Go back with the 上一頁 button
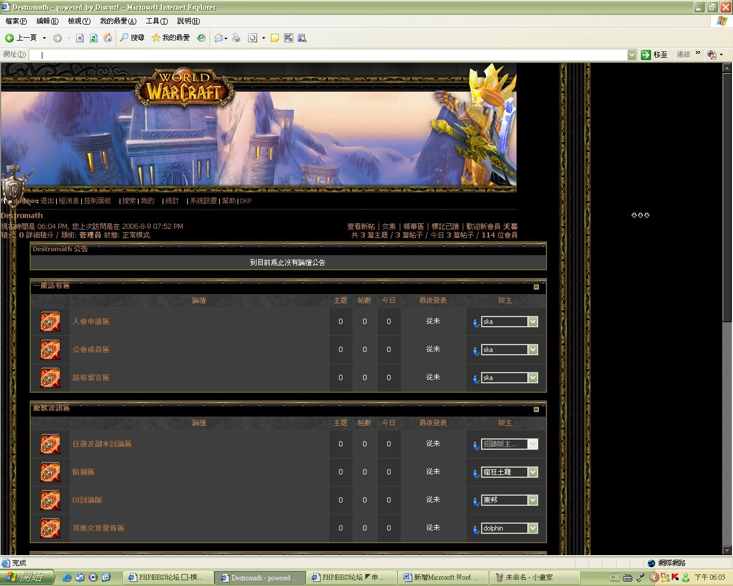 [x=21, y=38]
